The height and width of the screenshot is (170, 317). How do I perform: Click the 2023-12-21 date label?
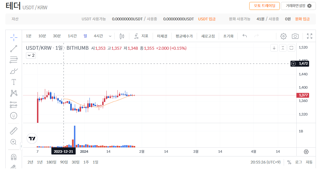(x=64, y=152)
